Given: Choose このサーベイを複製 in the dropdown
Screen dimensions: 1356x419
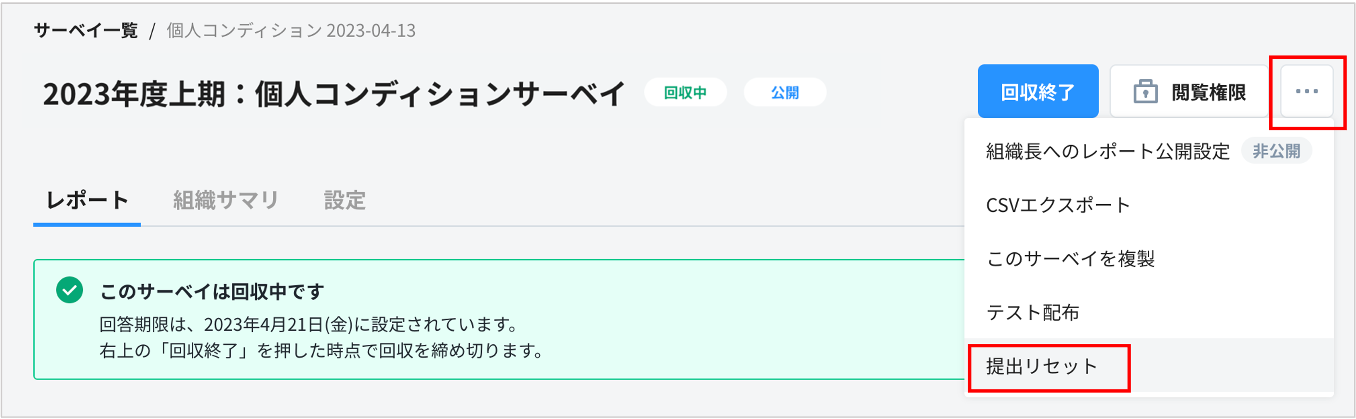Looking at the screenshot, I should tap(1070, 259).
